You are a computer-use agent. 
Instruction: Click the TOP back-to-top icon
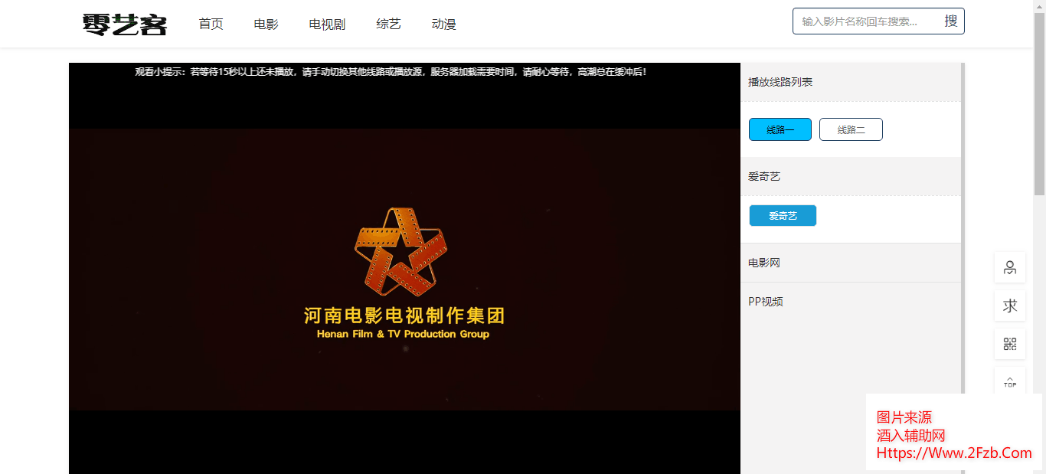1009,381
